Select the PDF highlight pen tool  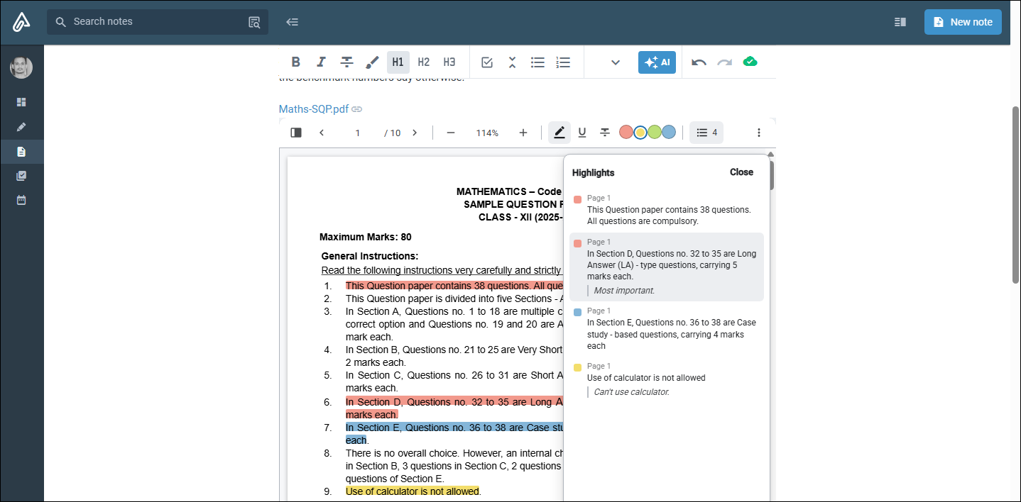click(x=559, y=133)
